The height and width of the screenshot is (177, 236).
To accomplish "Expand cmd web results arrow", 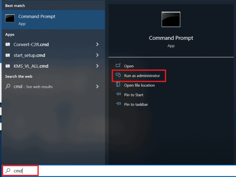I will [97, 87].
